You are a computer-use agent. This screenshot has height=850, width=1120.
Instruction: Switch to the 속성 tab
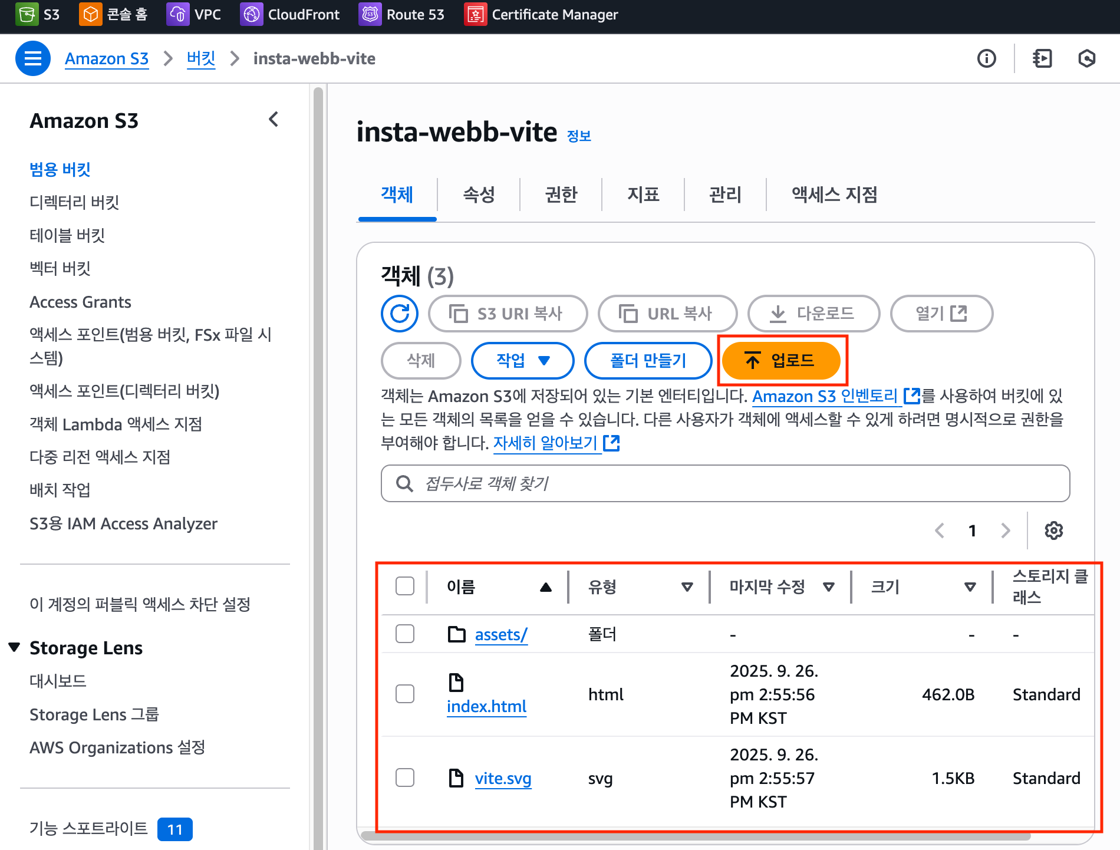(x=479, y=195)
